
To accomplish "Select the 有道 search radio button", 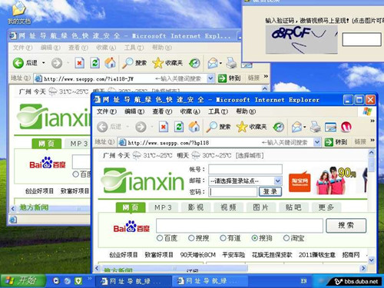I will click(223, 238).
